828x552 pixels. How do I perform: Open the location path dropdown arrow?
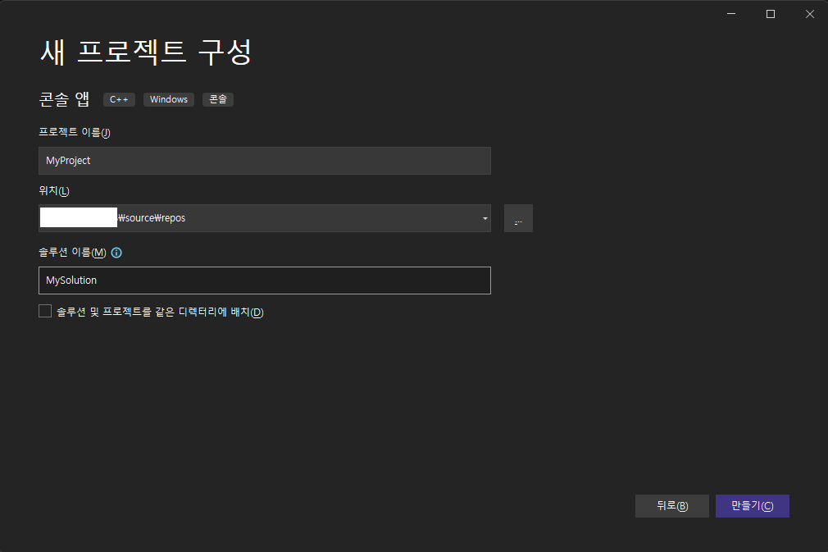[485, 218]
